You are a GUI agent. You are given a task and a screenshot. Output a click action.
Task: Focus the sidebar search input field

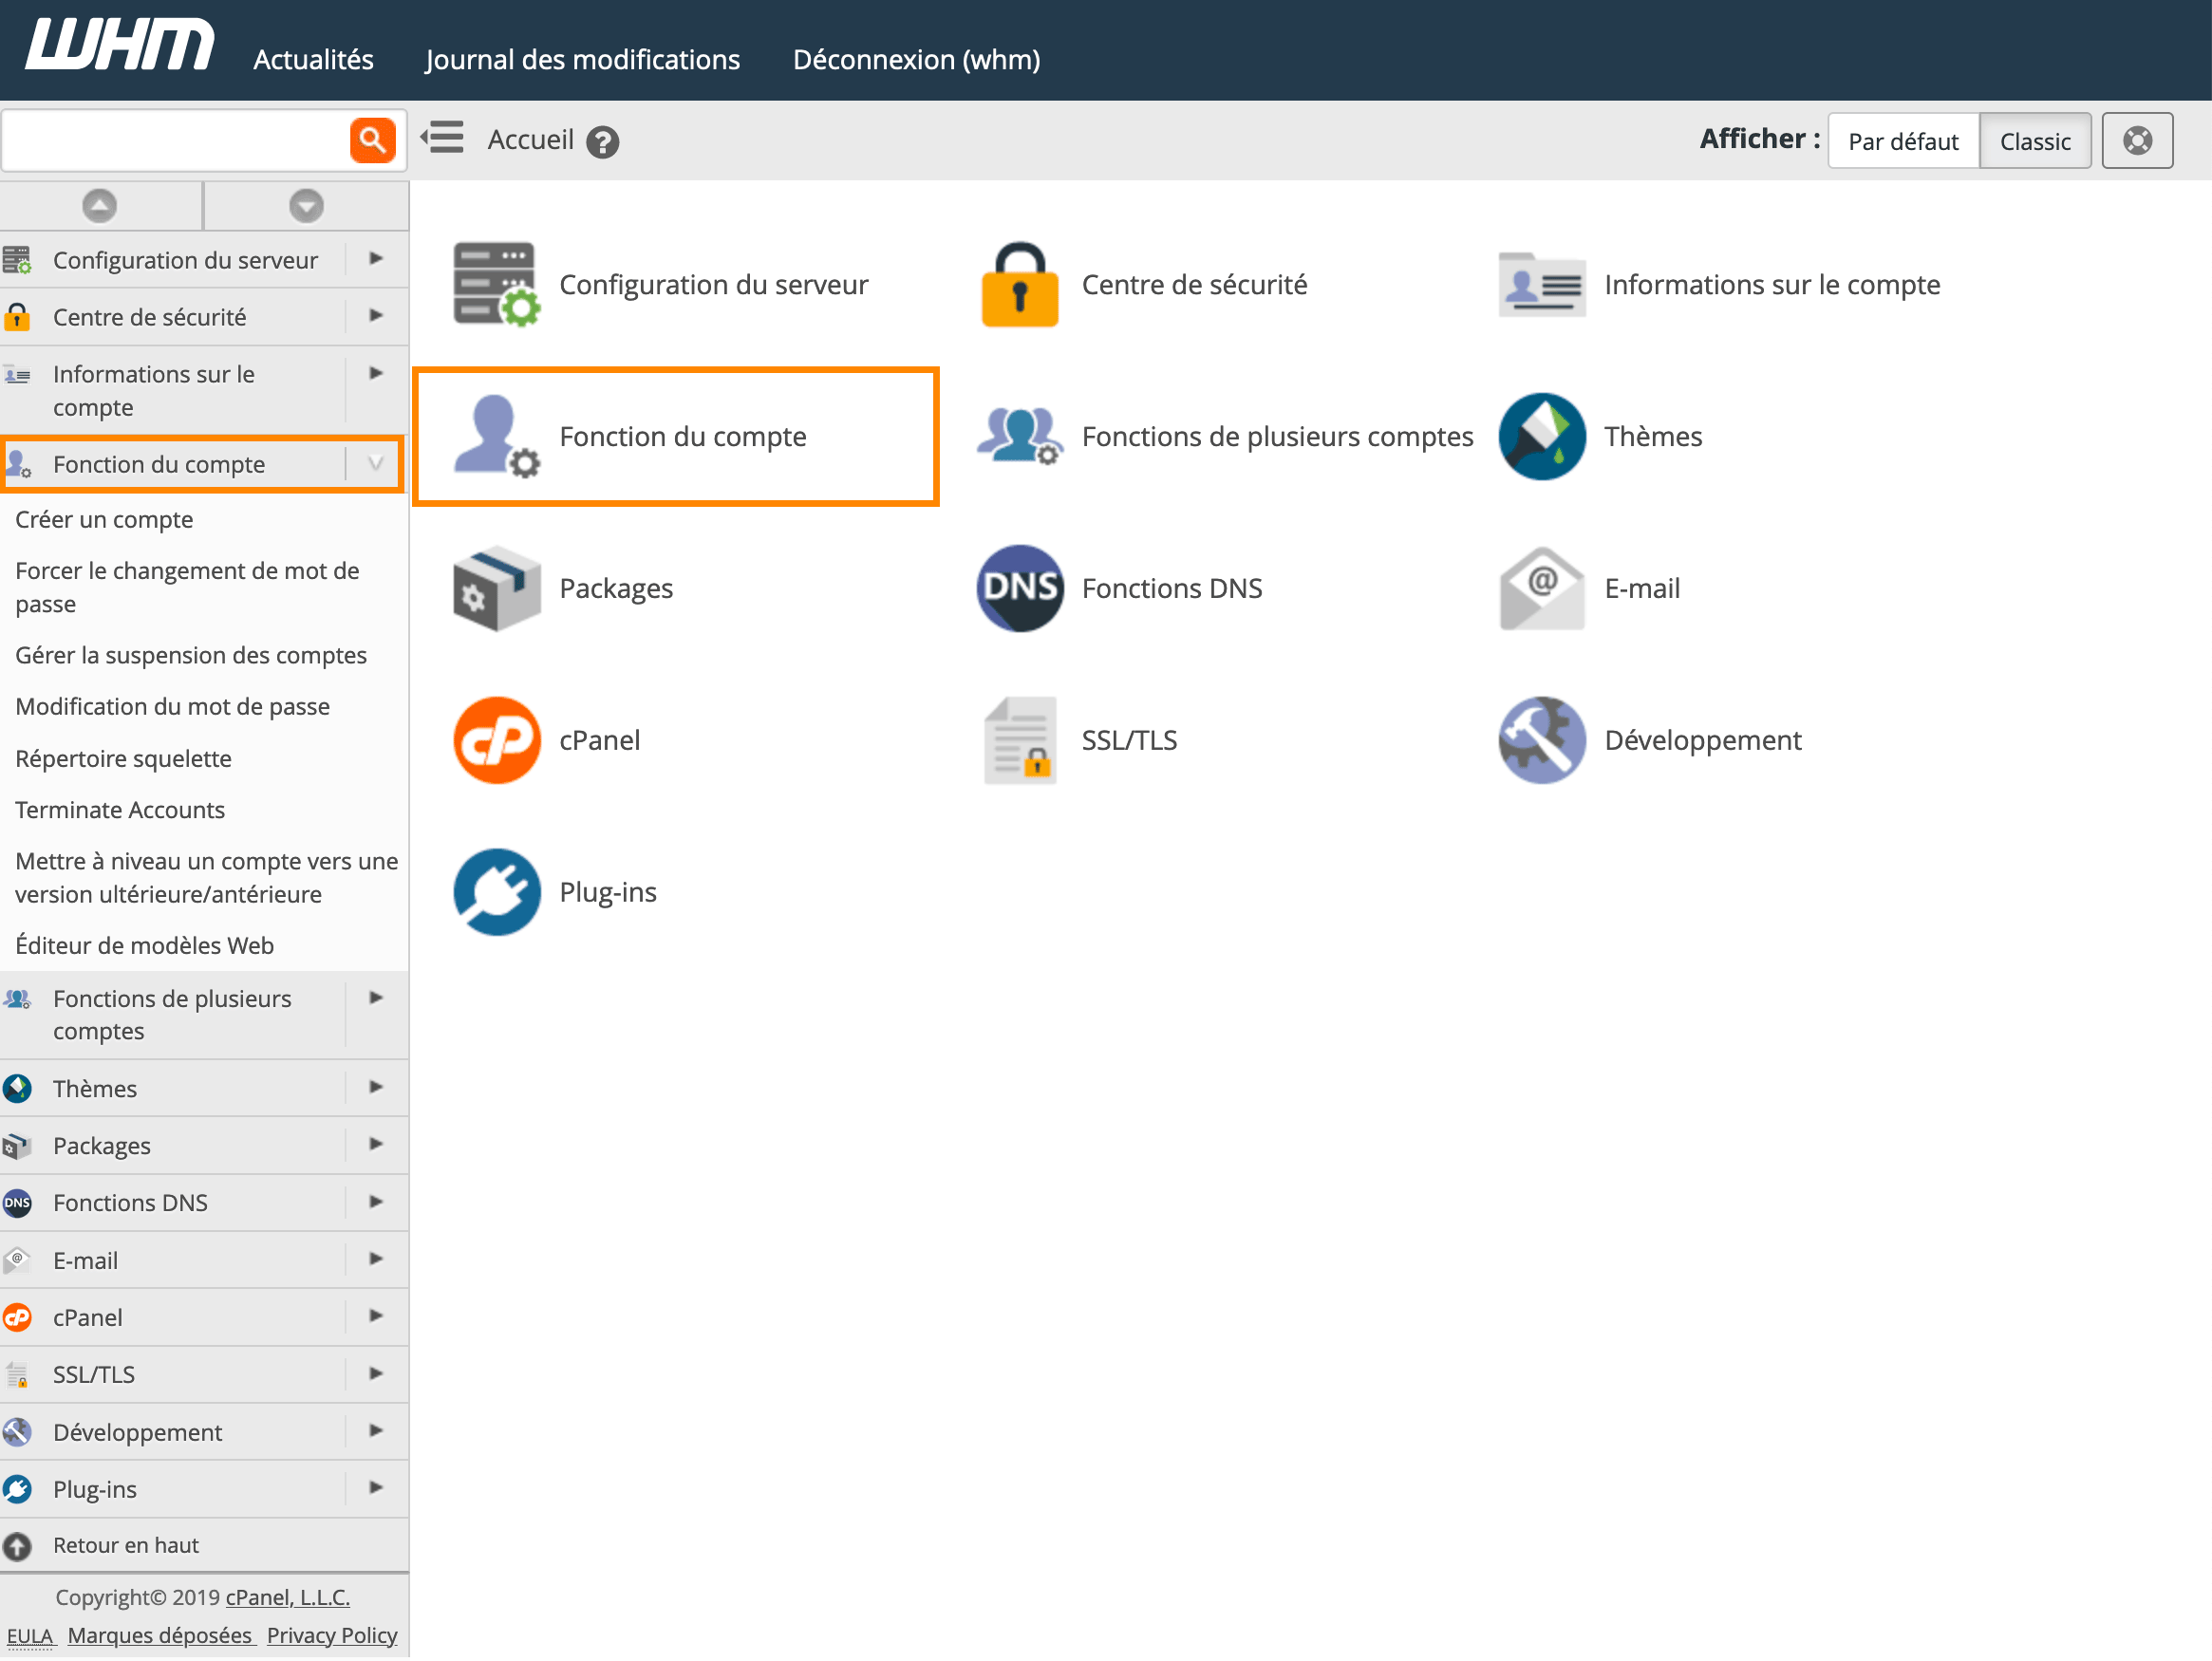177,140
